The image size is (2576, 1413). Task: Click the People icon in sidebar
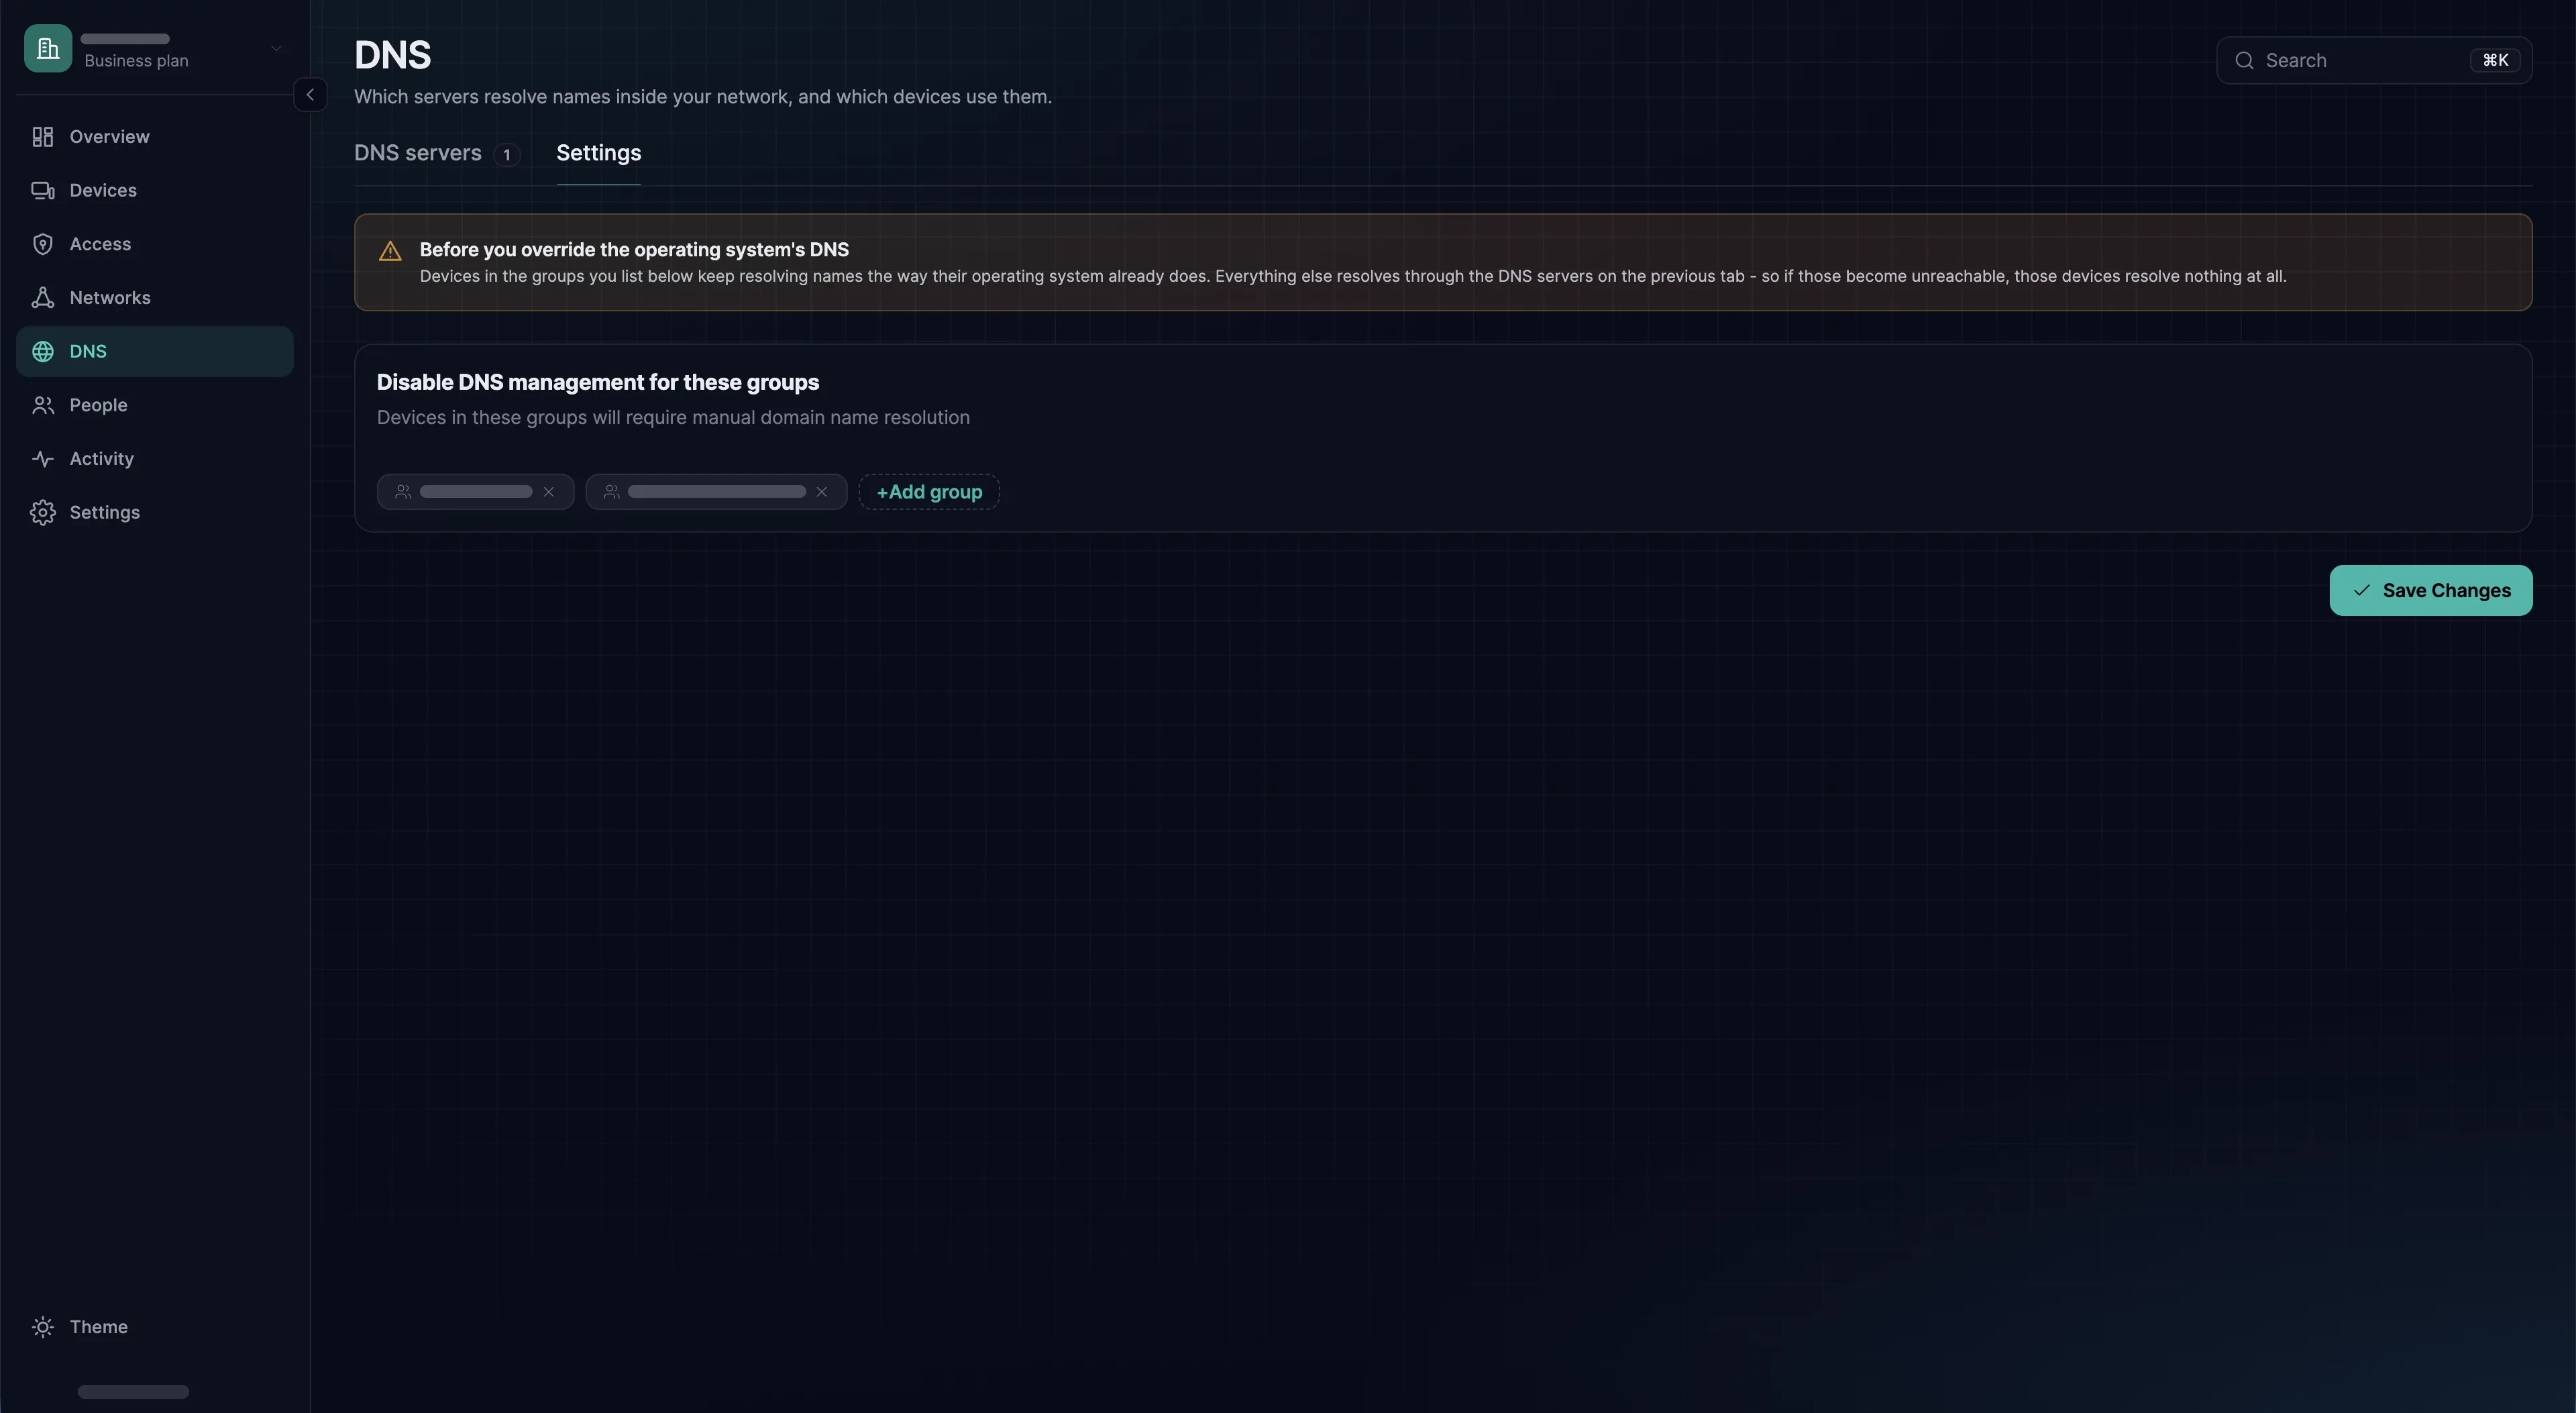click(x=42, y=405)
